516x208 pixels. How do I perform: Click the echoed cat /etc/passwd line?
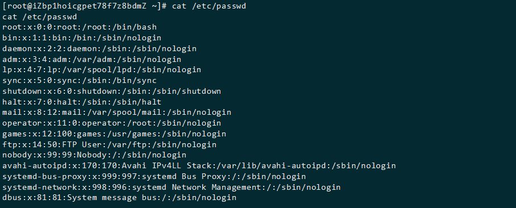coord(40,16)
